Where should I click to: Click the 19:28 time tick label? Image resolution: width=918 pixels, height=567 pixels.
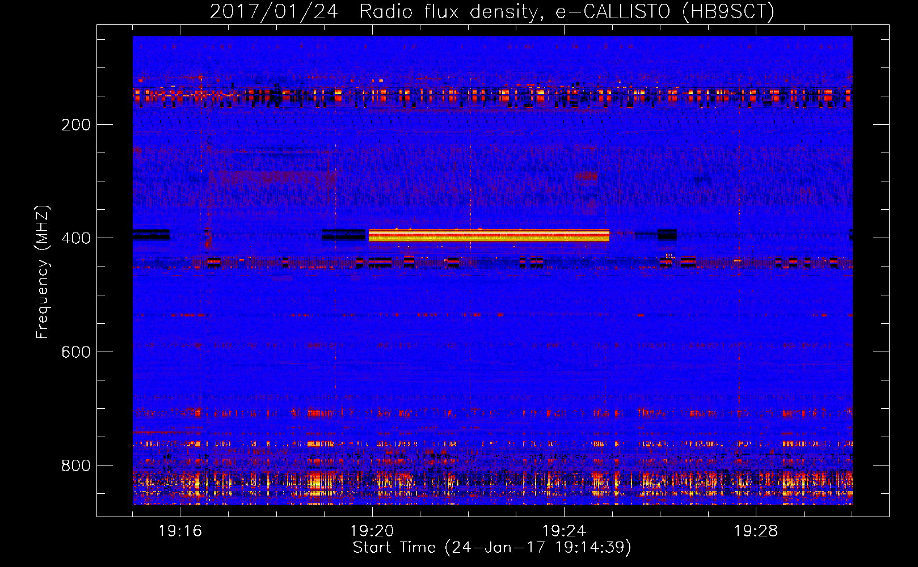756,531
